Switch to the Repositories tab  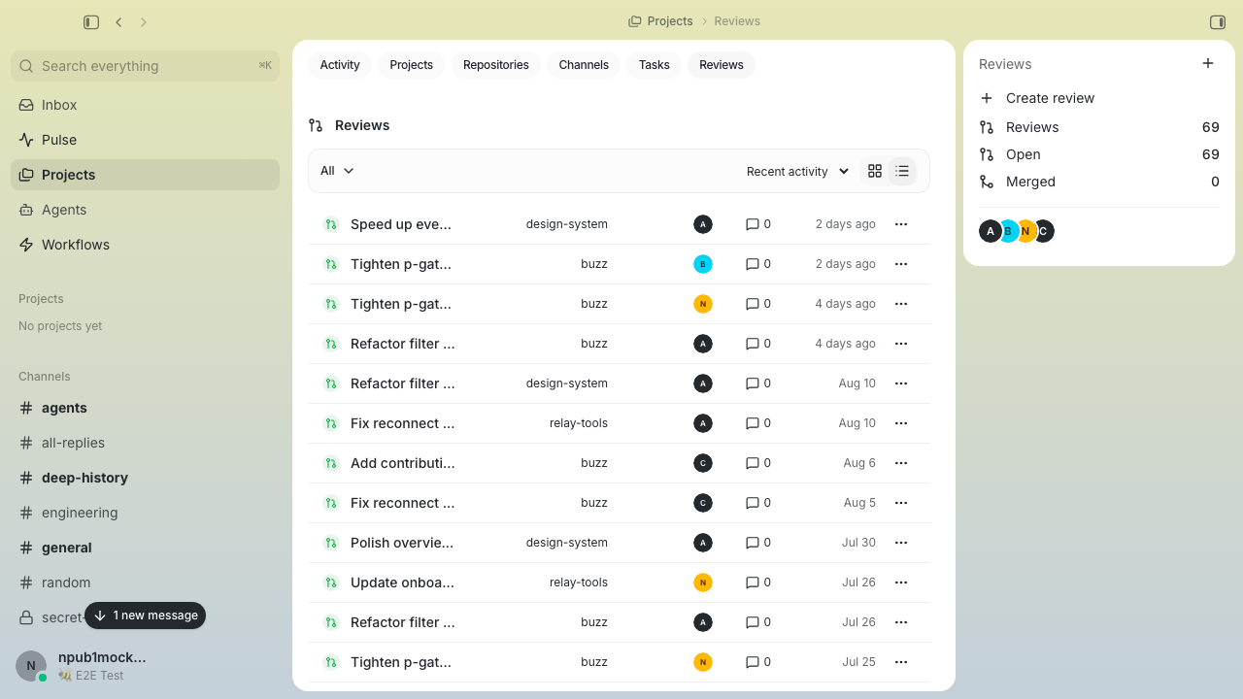coord(495,65)
